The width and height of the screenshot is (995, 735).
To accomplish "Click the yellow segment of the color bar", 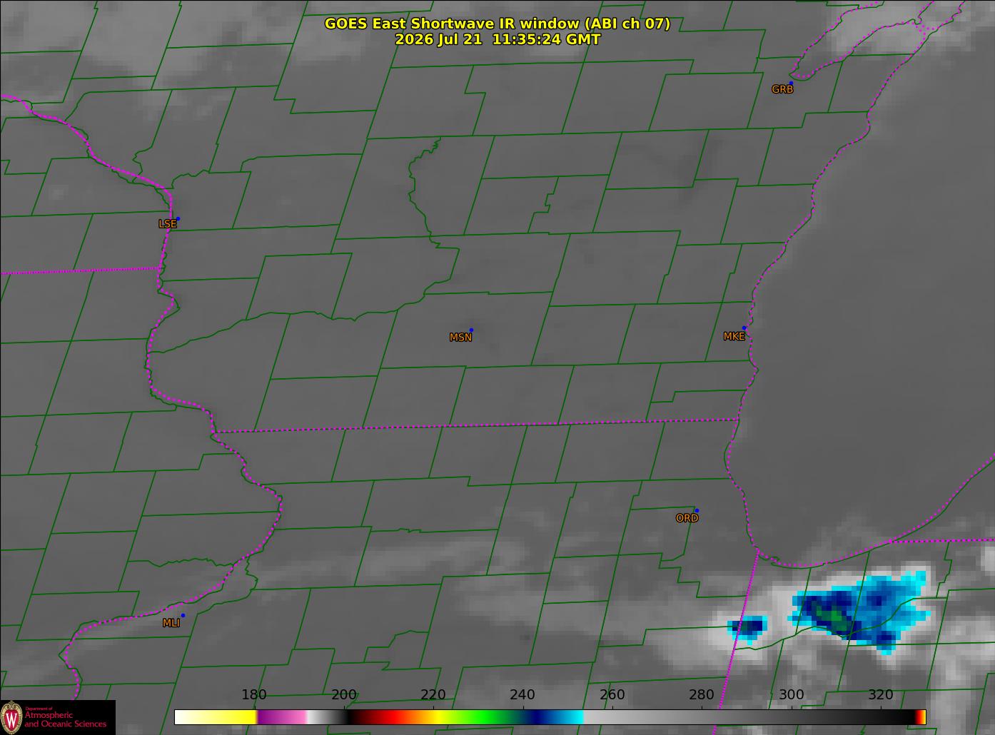I will coord(228,717).
